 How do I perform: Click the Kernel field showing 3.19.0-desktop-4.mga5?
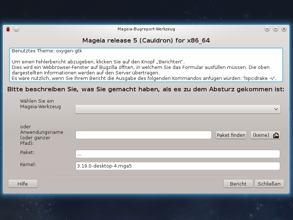[178, 166]
